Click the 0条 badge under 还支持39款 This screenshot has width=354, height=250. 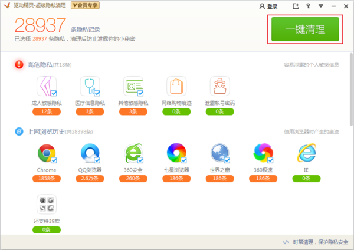click(x=47, y=230)
